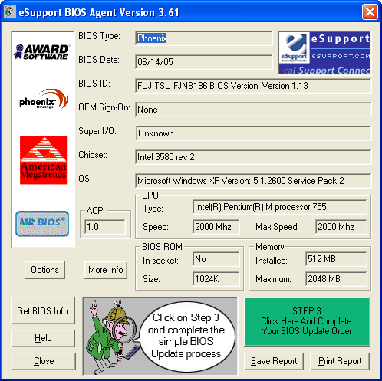This screenshot has height=381, width=382.
Task: Click the American Megatrends logo
Action: 44,160
